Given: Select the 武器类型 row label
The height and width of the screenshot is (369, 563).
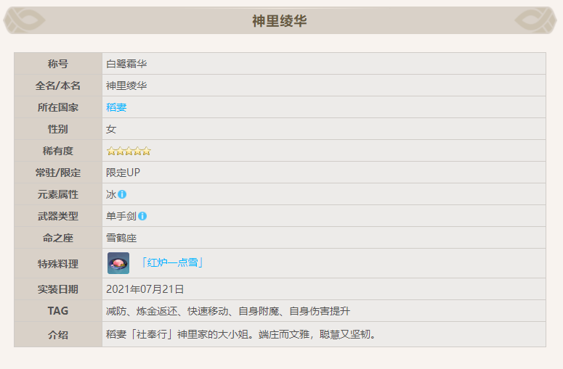Looking at the screenshot, I should (x=58, y=216).
